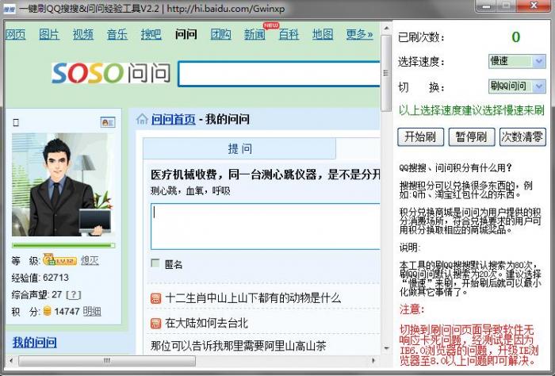Viewport: 555px width, 376px height.
Task: Open the 明细 points detail link
Action: [92, 311]
